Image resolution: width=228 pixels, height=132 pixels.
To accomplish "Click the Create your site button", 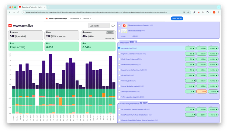I will 177,19.
